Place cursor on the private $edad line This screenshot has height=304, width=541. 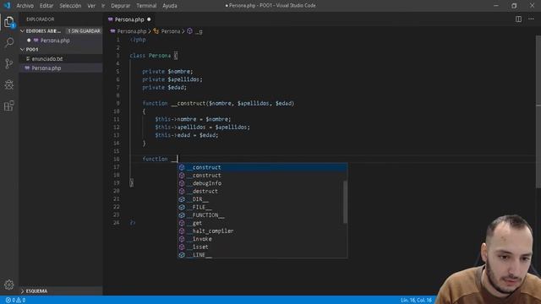click(164, 87)
